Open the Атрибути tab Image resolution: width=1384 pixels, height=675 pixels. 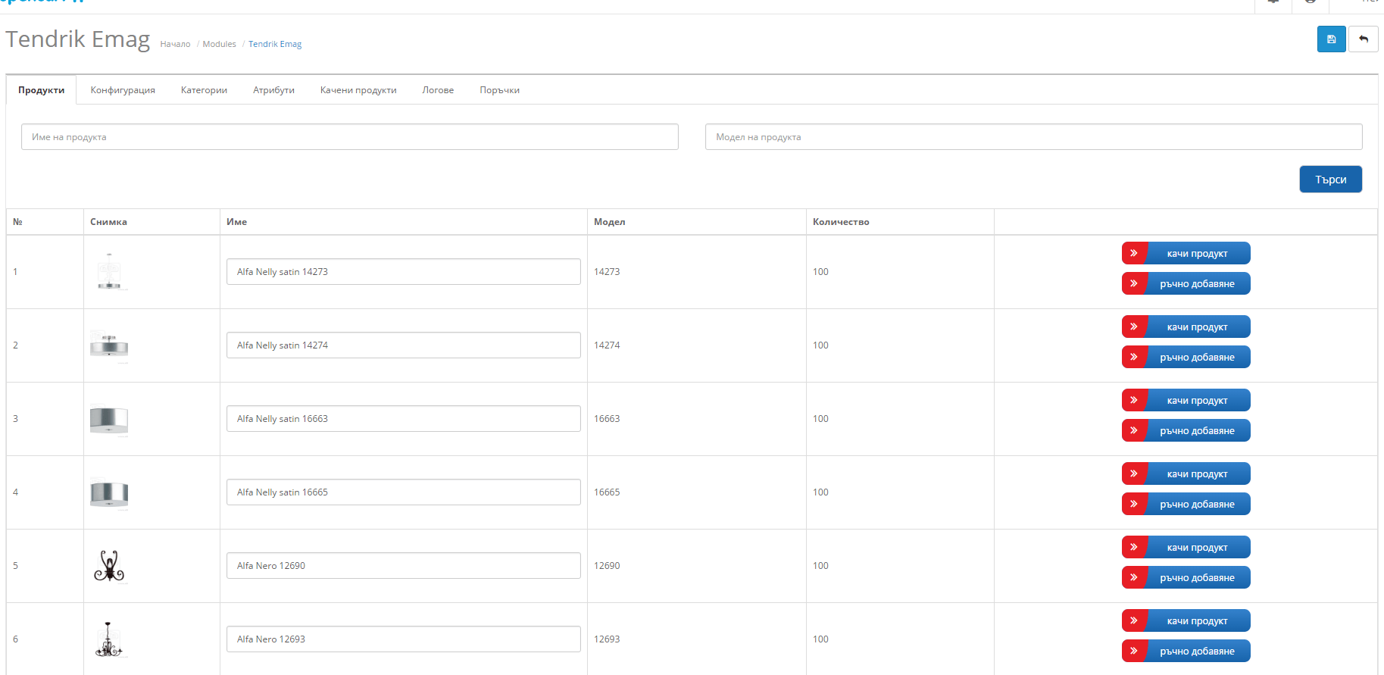(x=273, y=90)
